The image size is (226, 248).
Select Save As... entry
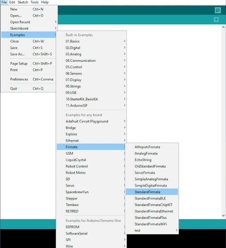(x=29, y=54)
